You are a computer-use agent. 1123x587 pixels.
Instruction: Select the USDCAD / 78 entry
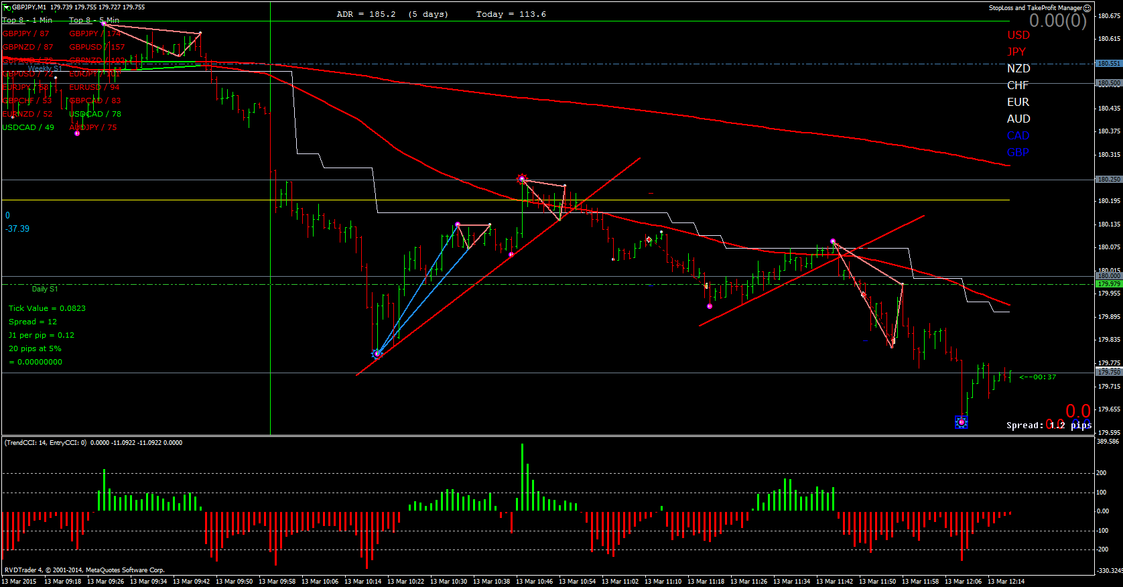click(95, 114)
